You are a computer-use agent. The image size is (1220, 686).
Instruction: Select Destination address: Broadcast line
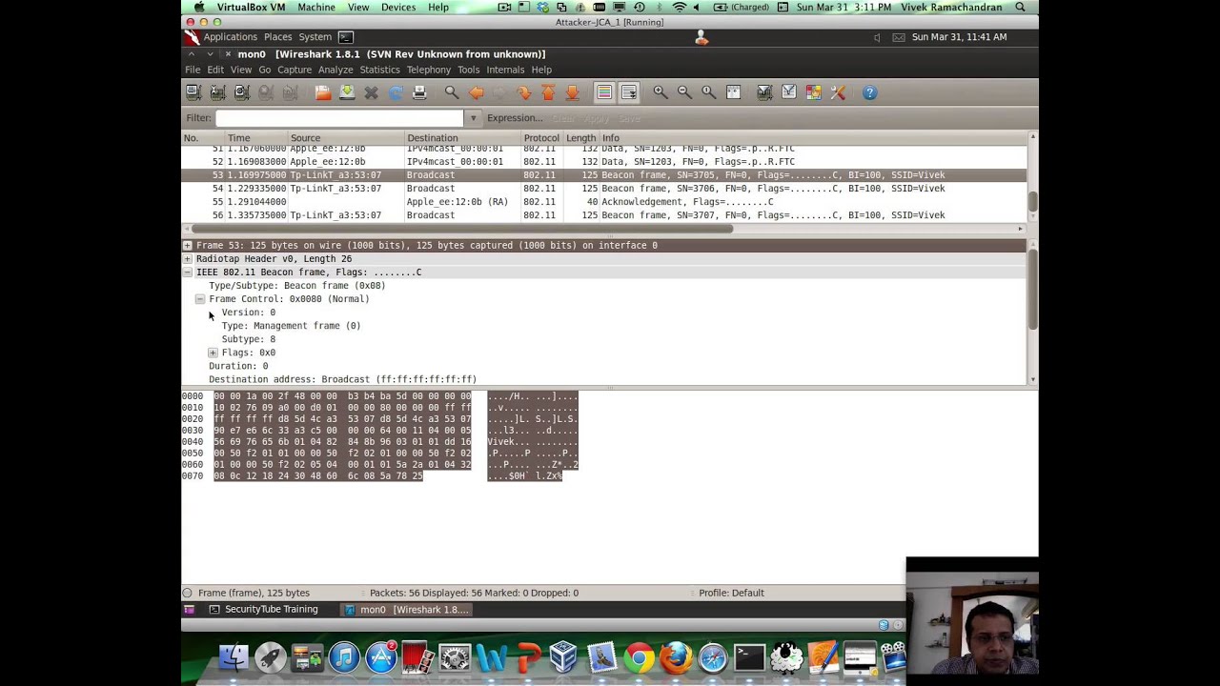tap(343, 379)
